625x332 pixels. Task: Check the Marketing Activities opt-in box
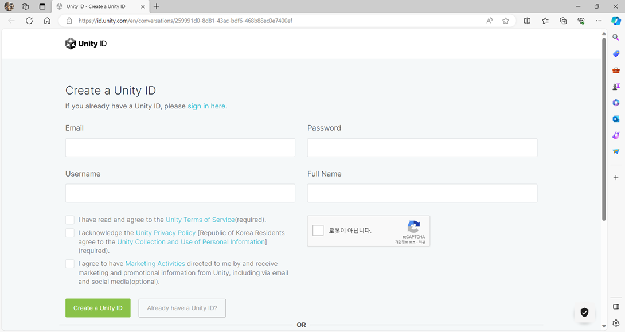pos(70,264)
